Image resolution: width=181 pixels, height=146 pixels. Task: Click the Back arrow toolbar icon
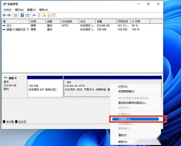pyautogui.click(x=4, y=15)
